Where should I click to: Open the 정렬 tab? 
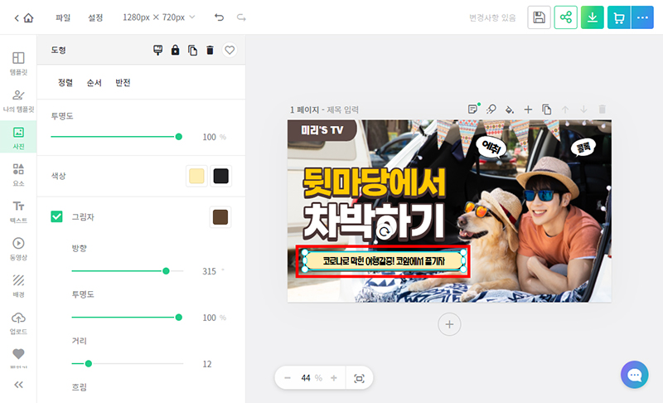click(65, 82)
